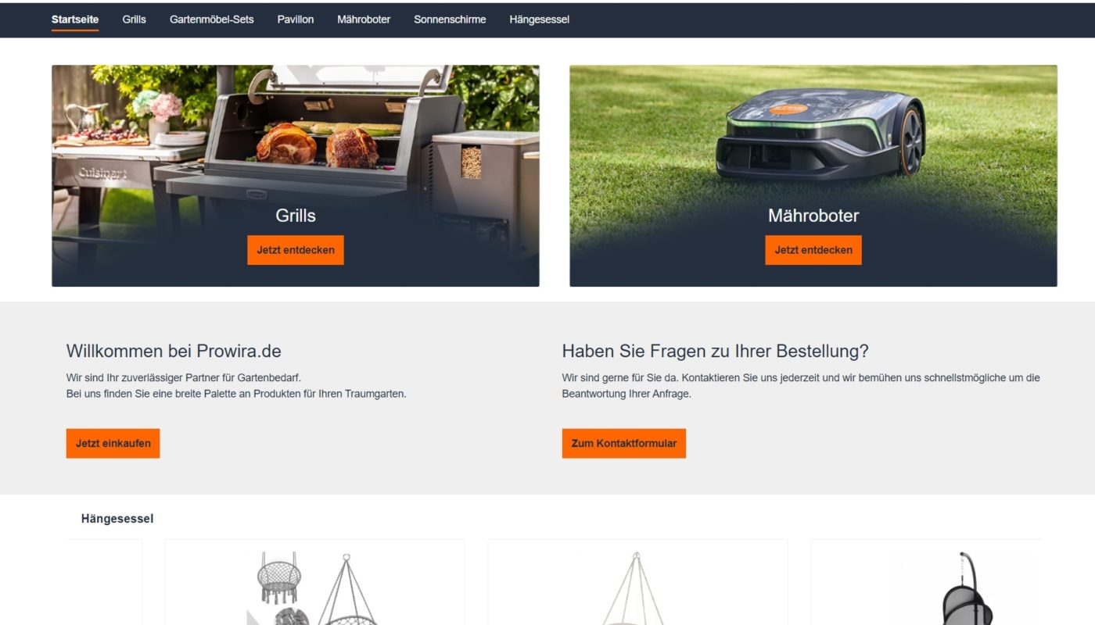Open the black hanging chair product card
The image size is (1095, 625).
click(926, 582)
